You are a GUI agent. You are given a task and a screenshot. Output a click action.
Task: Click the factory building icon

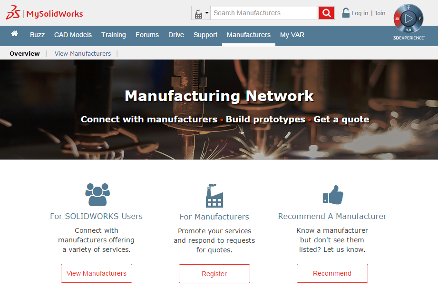[214, 196]
